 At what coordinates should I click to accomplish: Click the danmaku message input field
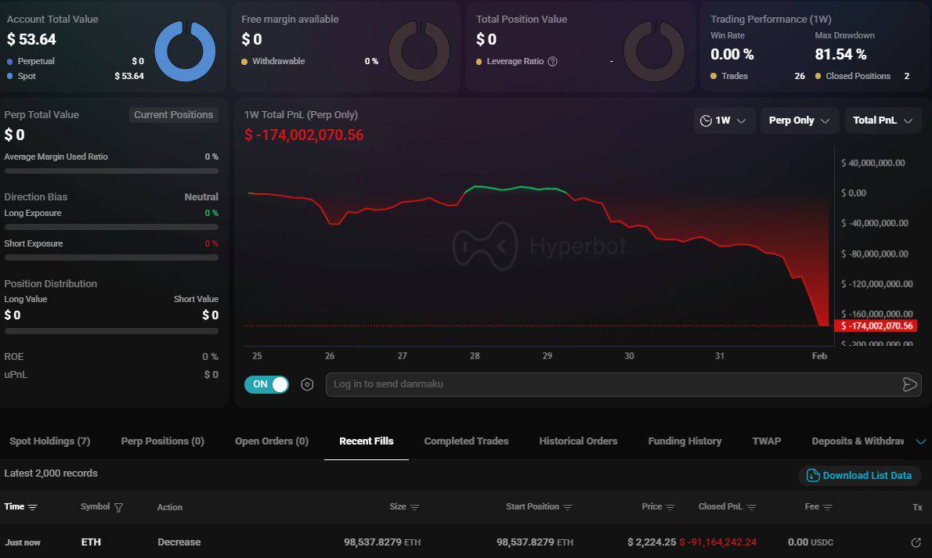pyautogui.click(x=611, y=384)
